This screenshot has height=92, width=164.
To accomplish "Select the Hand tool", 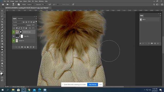I will [2, 63].
